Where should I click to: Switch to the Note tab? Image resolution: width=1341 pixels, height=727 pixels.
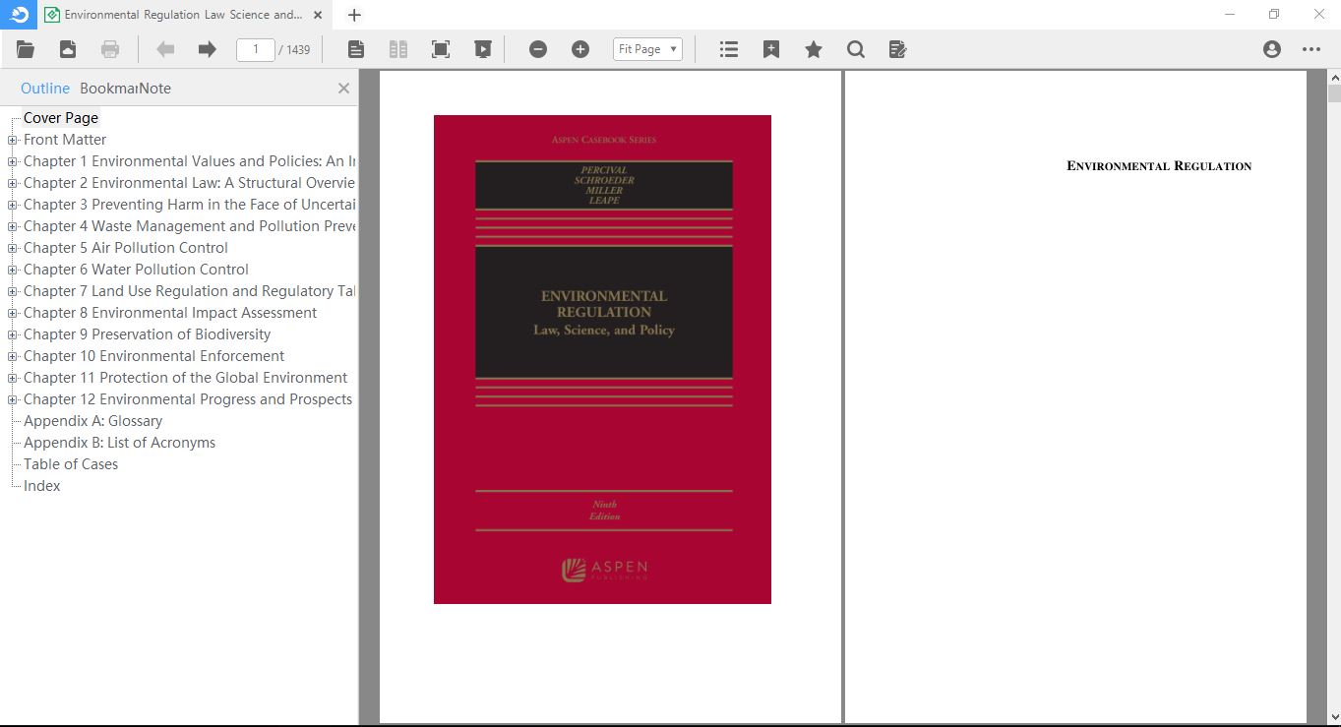coord(154,89)
